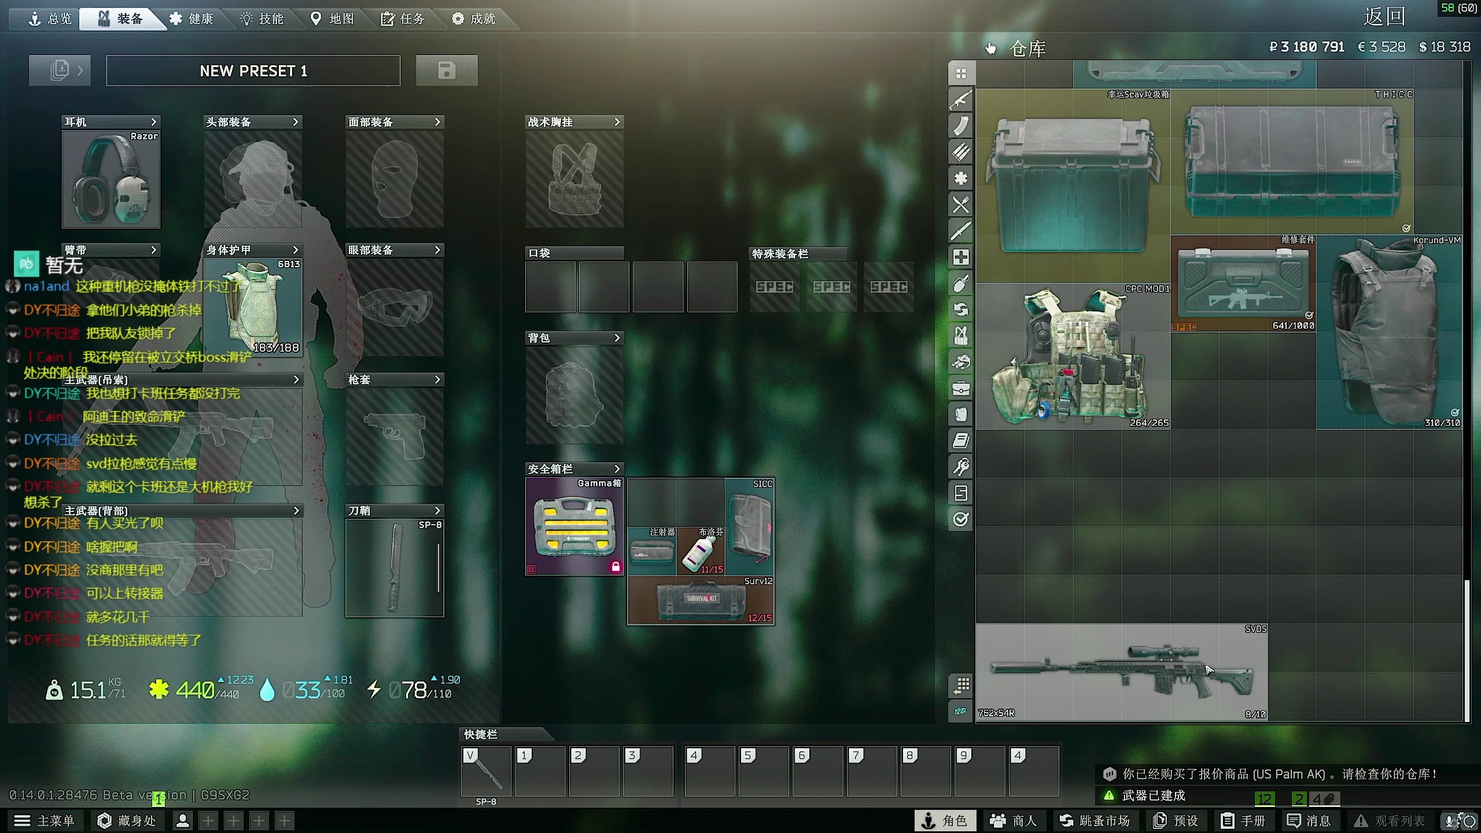1481x833 pixels.
Task: Switch to the 技能 tab
Action: click(x=262, y=19)
